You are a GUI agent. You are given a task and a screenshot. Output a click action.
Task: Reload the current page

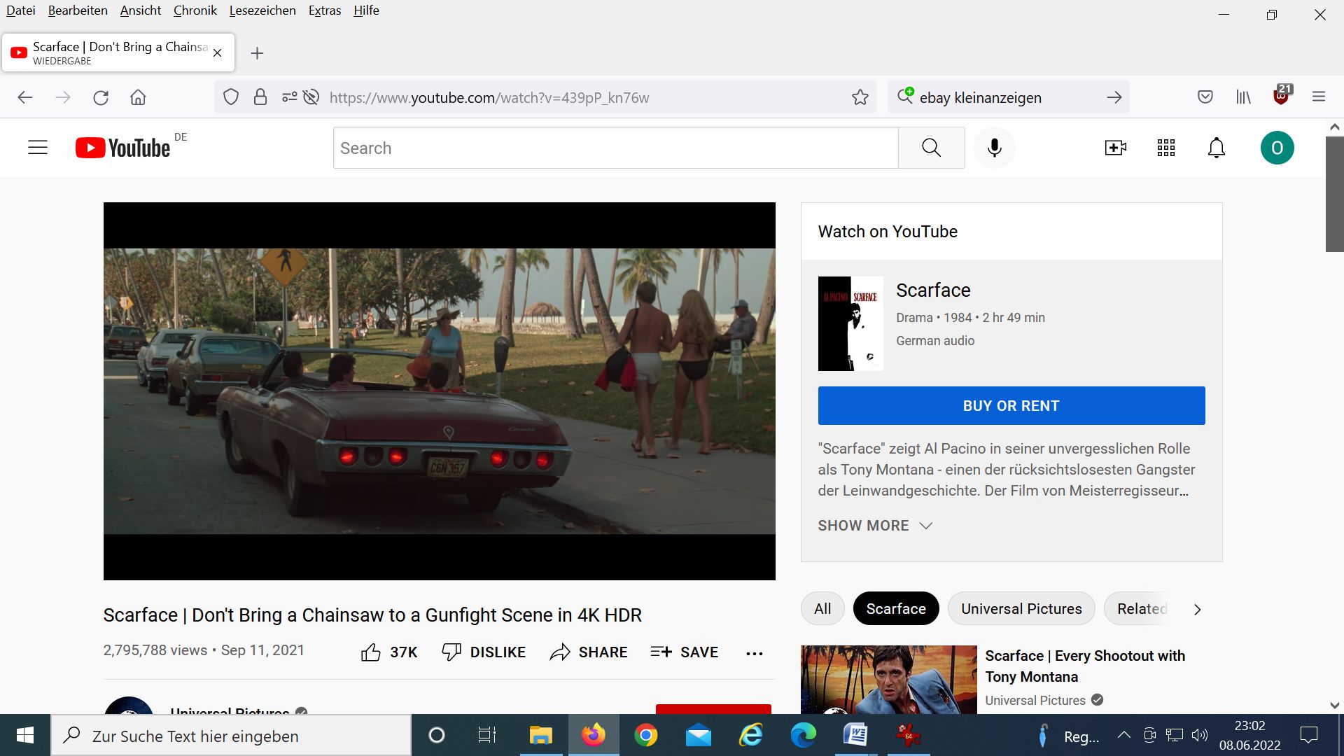[x=101, y=97]
